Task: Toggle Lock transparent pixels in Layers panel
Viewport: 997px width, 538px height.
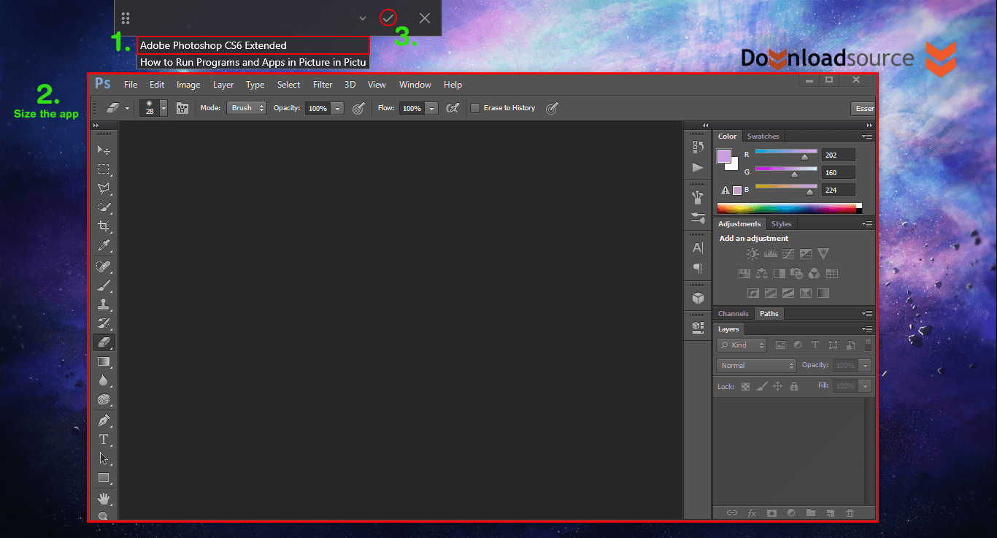Action: pos(745,386)
